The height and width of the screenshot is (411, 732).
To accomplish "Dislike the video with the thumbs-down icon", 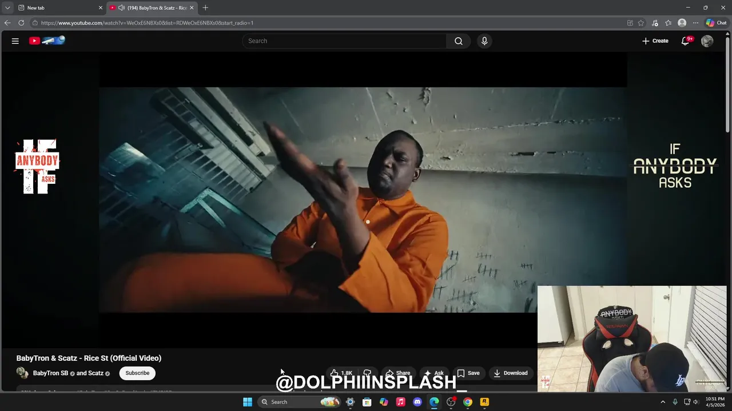I will pos(368,373).
